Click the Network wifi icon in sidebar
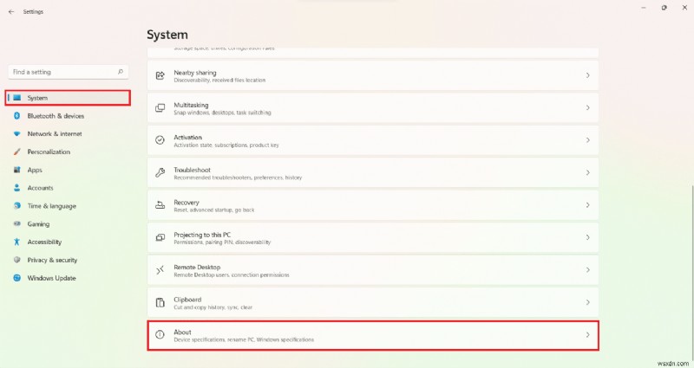The width and height of the screenshot is (694, 368). [16, 134]
